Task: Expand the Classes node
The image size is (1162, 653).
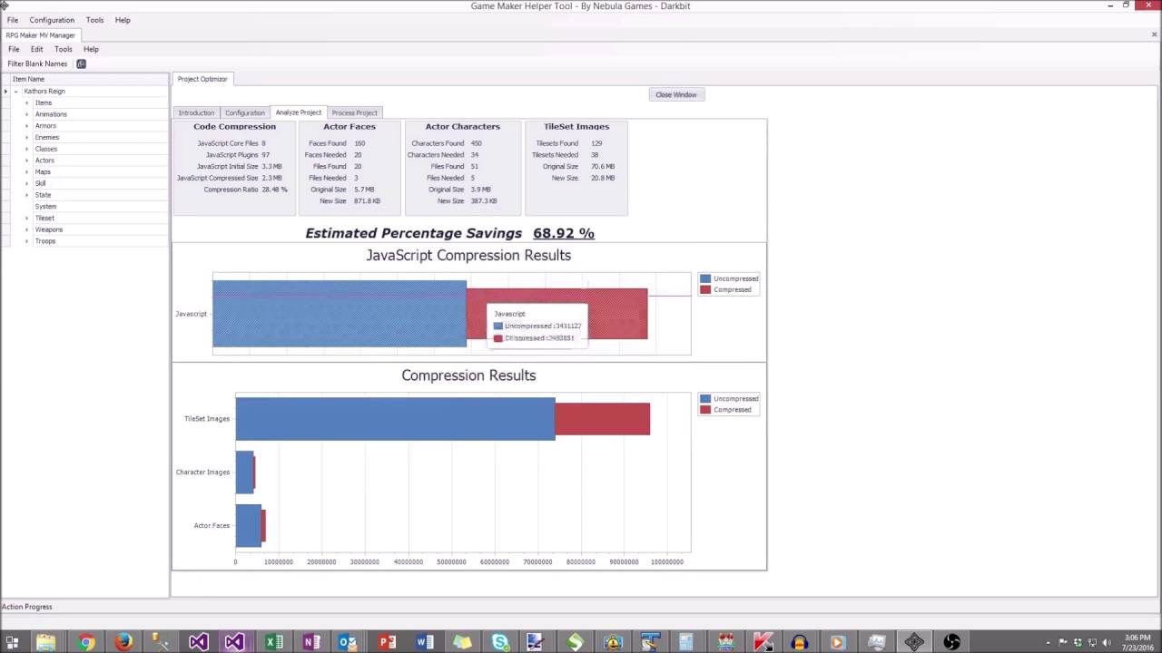Action: pyautogui.click(x=27, y=149)
